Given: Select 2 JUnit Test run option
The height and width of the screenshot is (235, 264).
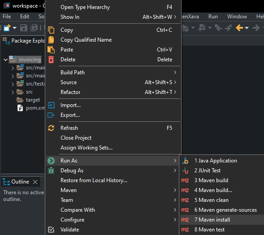Looking at the screenshot, I should [x=222, y=171].
